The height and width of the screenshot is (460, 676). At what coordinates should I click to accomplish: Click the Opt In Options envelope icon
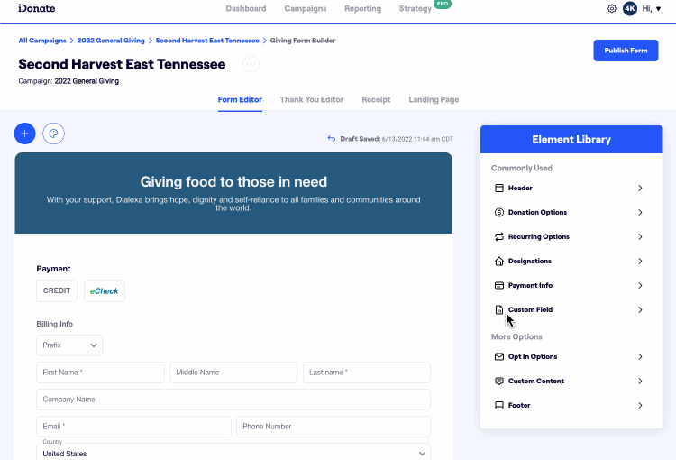498,357
